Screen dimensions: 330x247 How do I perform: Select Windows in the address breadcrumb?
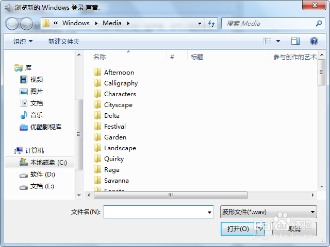point(76,23)
